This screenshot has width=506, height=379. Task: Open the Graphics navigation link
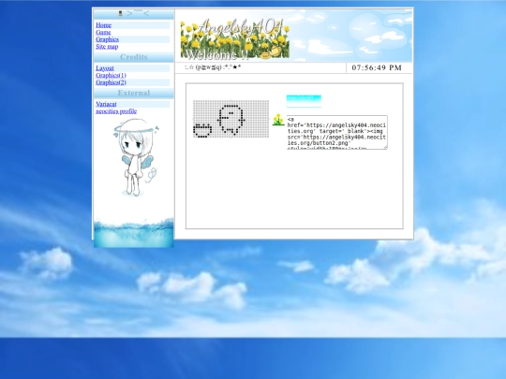tap(107, 39)
